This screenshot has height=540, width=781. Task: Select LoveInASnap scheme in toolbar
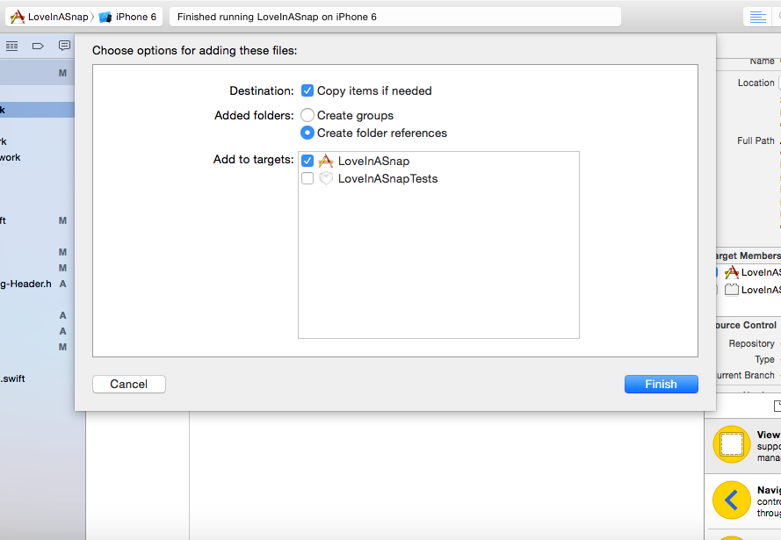click(x=58, y=17)
